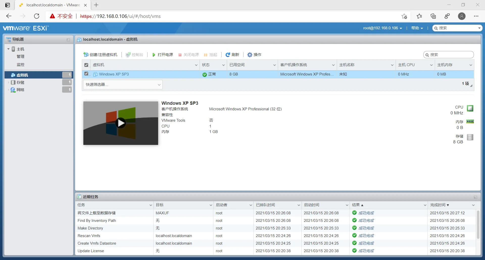Click the browser address bar URL
This screenshot has height=260, width=485.
(120, 16)
